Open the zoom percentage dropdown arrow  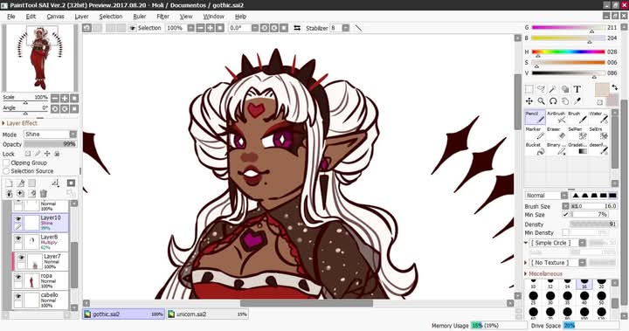pos(190,28)
